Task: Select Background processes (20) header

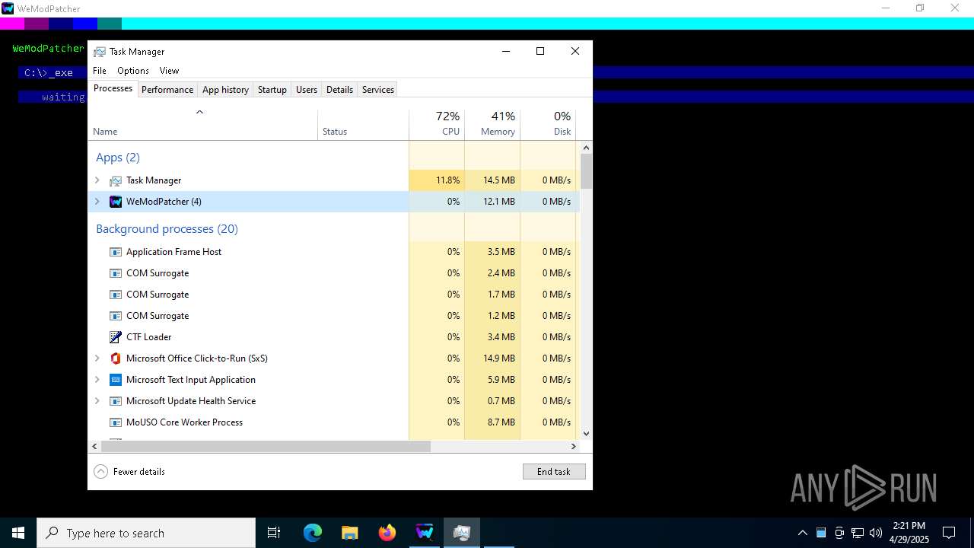Action: 167,229
